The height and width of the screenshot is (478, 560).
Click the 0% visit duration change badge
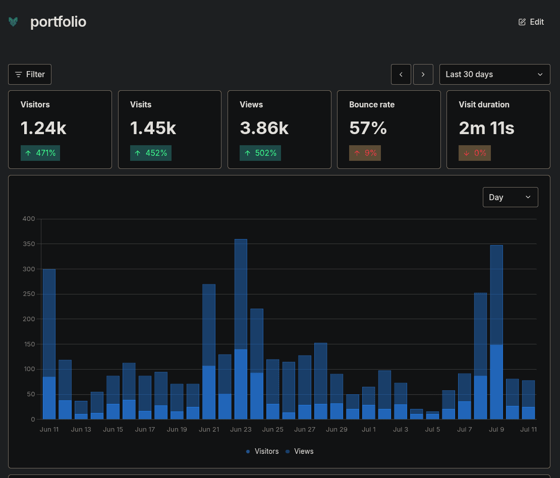(x=475, y=153)
